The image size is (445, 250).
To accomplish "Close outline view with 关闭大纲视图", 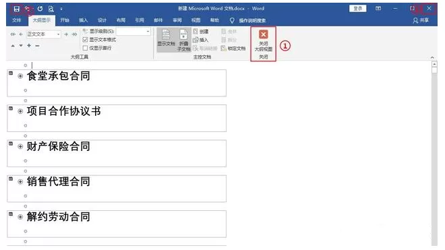I will coord(264,41).
